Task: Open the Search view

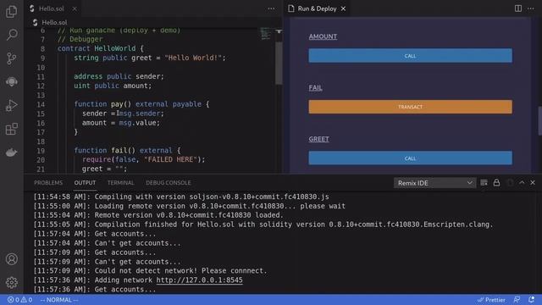Action: click(11, 35)
